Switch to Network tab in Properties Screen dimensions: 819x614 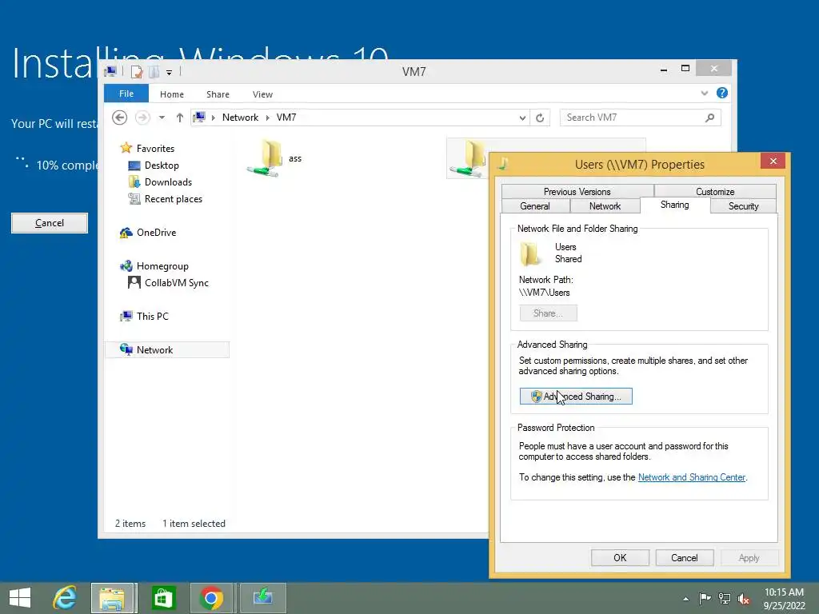605,206
